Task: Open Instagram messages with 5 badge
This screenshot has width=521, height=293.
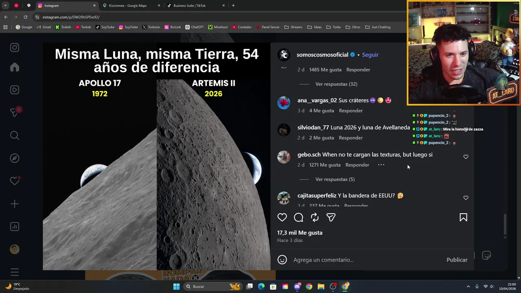Action: pyautogui.click(x=15, y=113)
